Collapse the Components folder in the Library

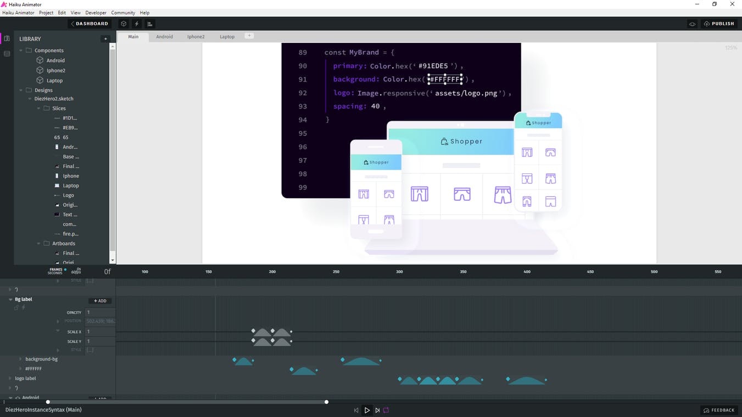click(x=20, y=50)
